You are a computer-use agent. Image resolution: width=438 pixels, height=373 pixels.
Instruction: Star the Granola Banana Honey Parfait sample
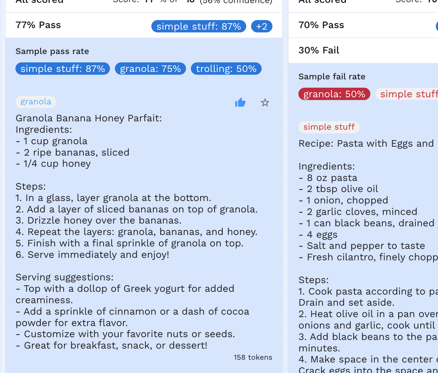[265, 103]
